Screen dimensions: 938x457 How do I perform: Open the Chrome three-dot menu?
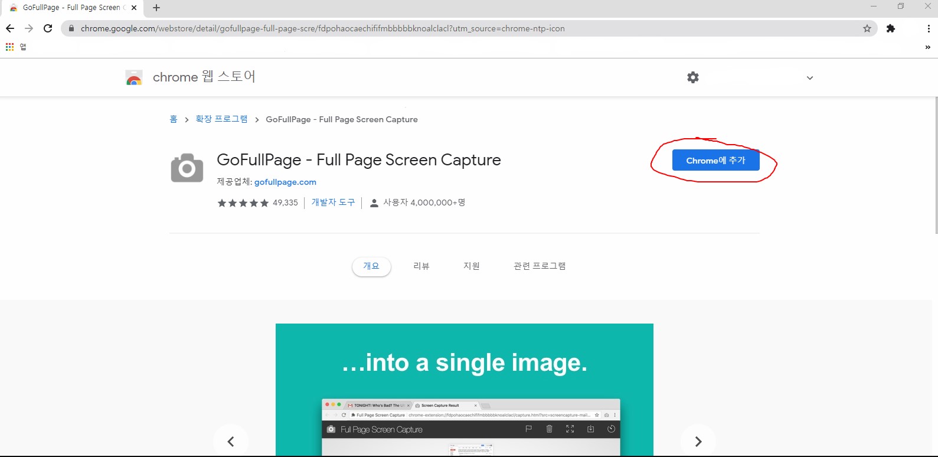929,28
